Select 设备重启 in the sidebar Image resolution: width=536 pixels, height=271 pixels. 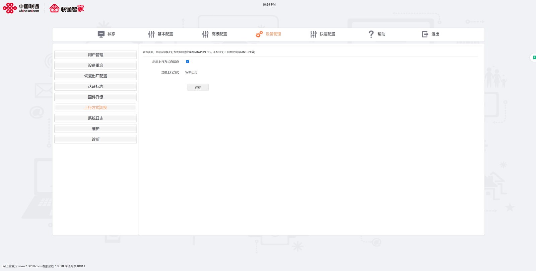(95, 65)
